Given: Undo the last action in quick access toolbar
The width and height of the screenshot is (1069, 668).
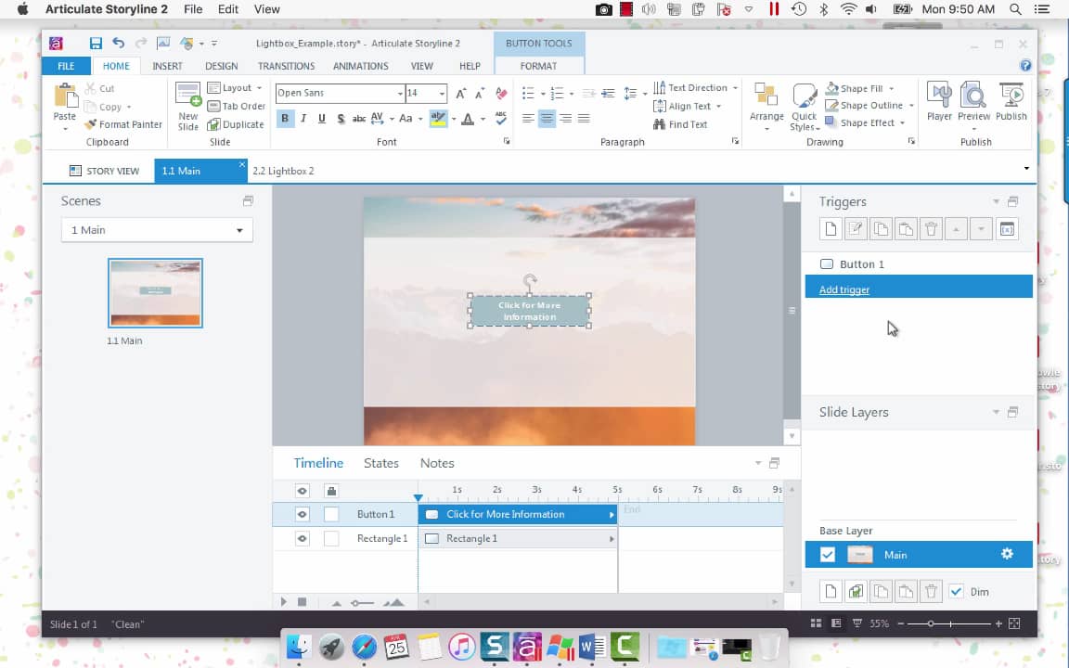Looking at the screenshot, I should (119, 44).
